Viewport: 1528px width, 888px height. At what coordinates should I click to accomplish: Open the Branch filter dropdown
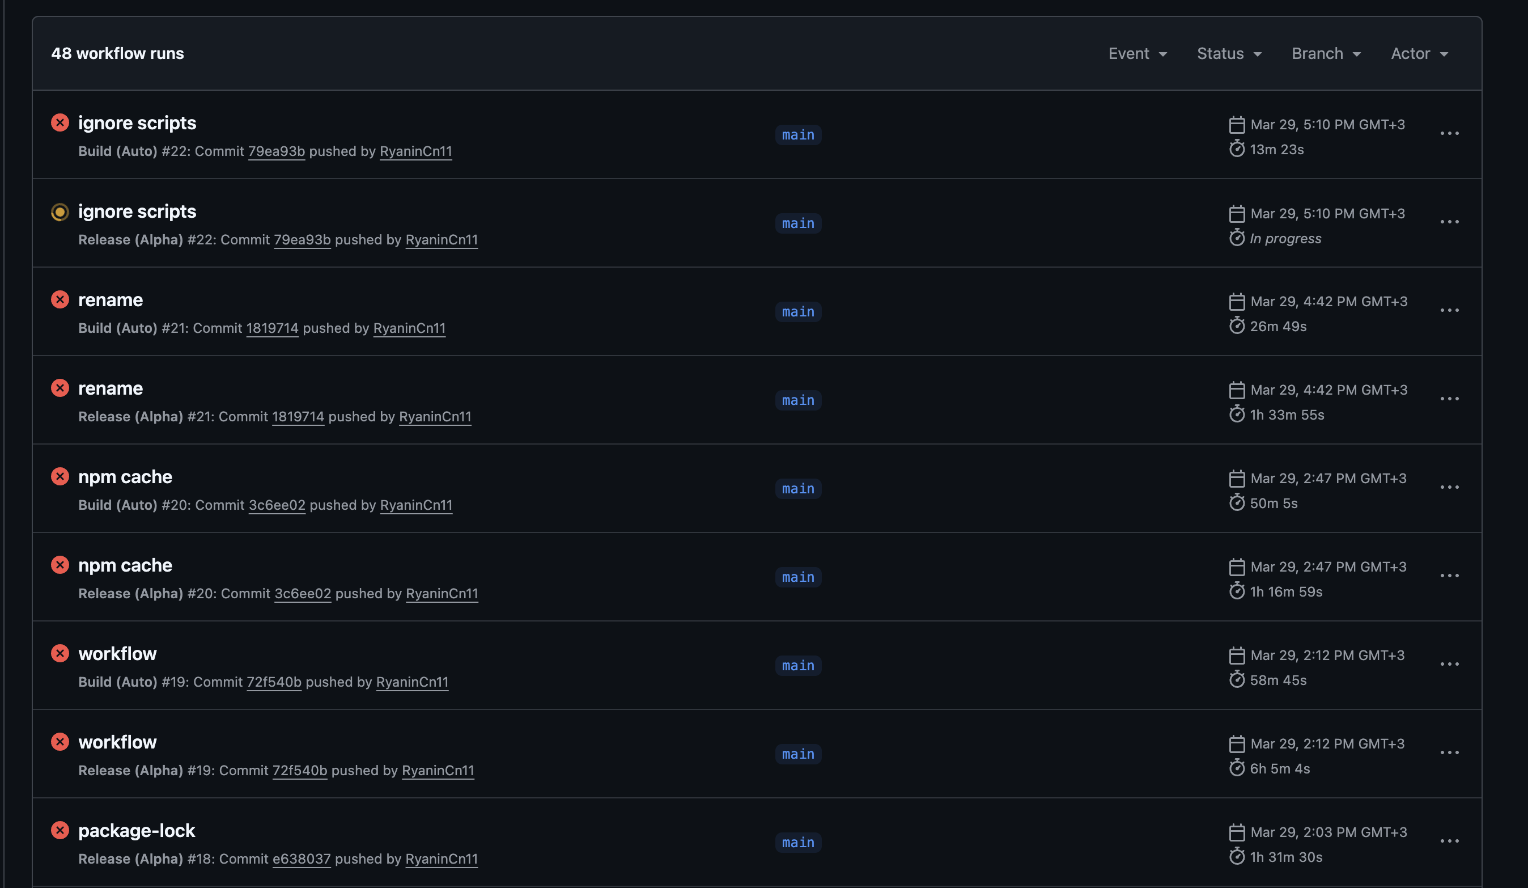click(x=1326, y=53)
